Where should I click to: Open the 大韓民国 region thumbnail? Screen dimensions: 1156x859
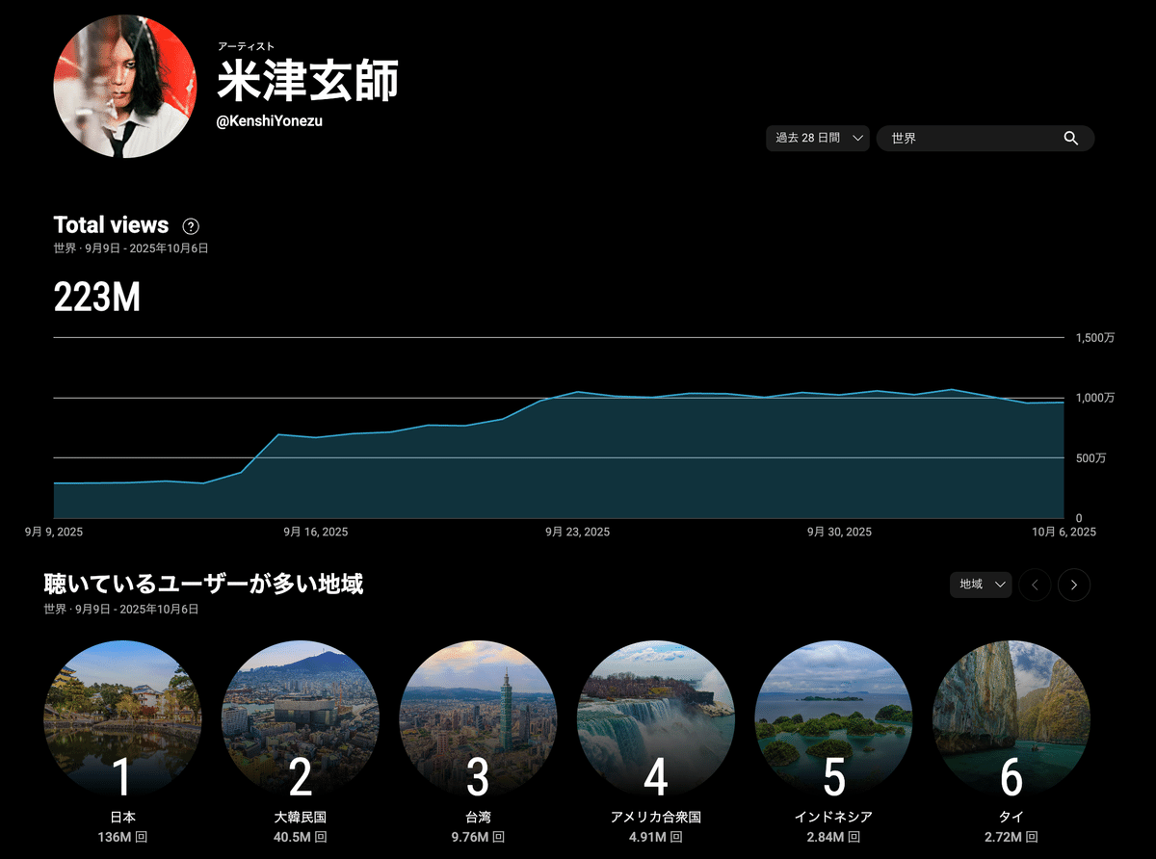pos(300,718)
